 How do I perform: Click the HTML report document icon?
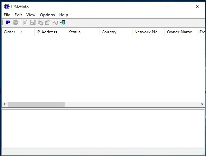tap(25, 23)
